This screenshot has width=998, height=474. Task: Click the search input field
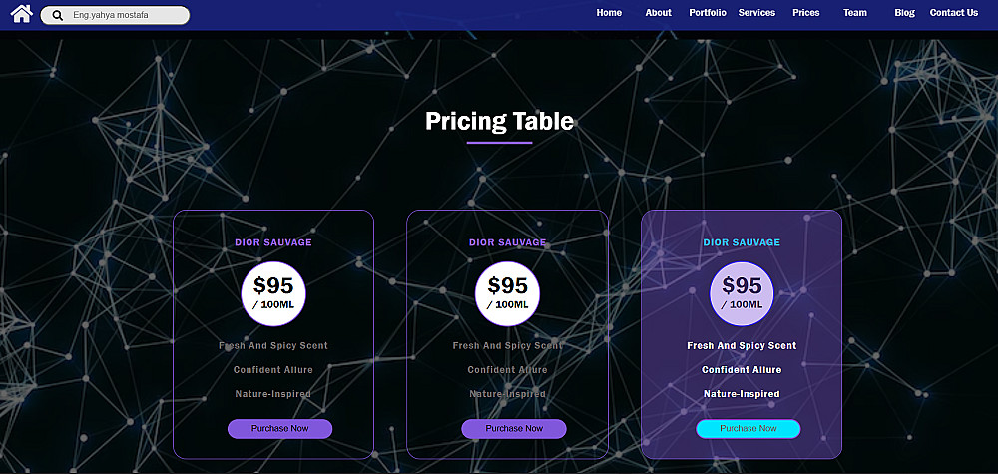pos(125,16)
